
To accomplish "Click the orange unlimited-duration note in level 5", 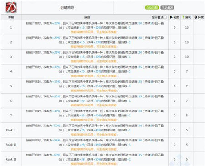I will [94, 91].
